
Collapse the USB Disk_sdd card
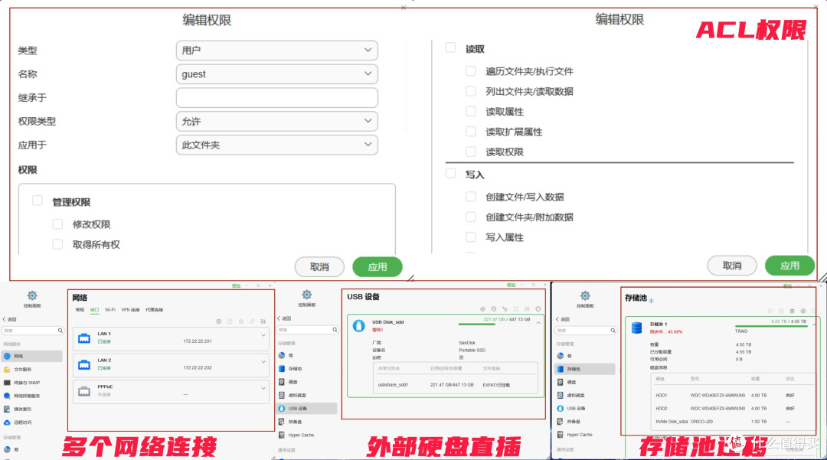tap(538, 322)
